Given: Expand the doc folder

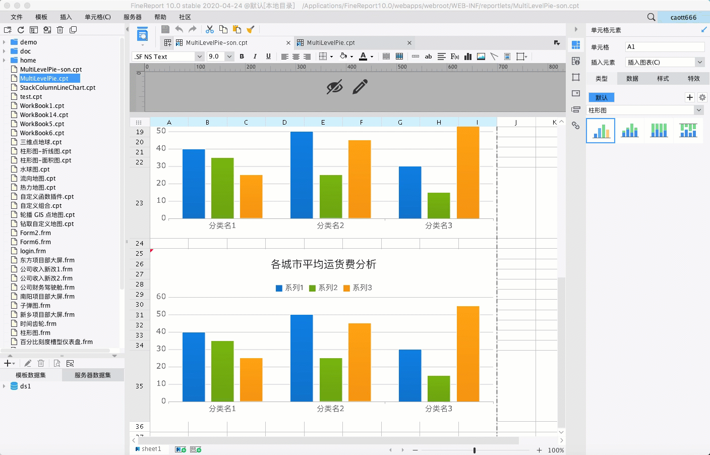Looking at the screenshot, I should tap(5, 51).
